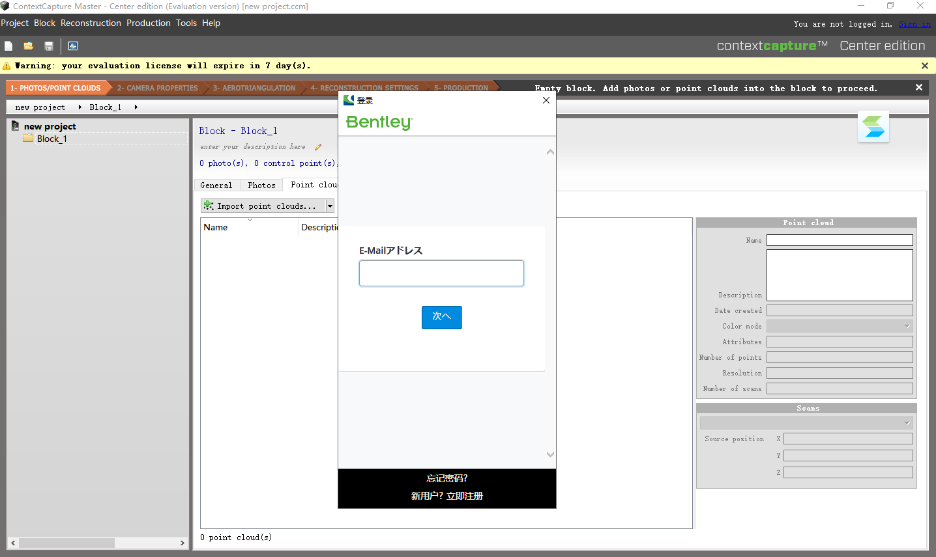The image size is (936, 557).
Task: Click the E-Mail address input field
Action: (441, 273)
